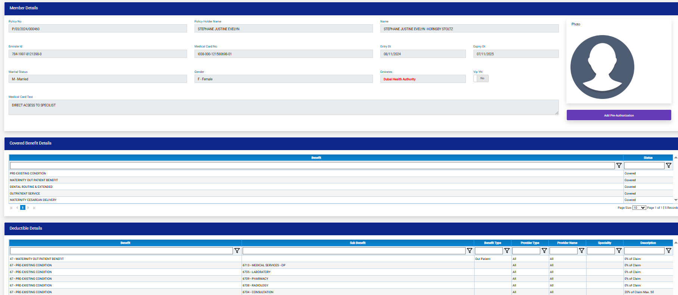Click filter icon for Covered Benefit column
The height and width of the screenshot is (295, 678).
tap(619, 165)
